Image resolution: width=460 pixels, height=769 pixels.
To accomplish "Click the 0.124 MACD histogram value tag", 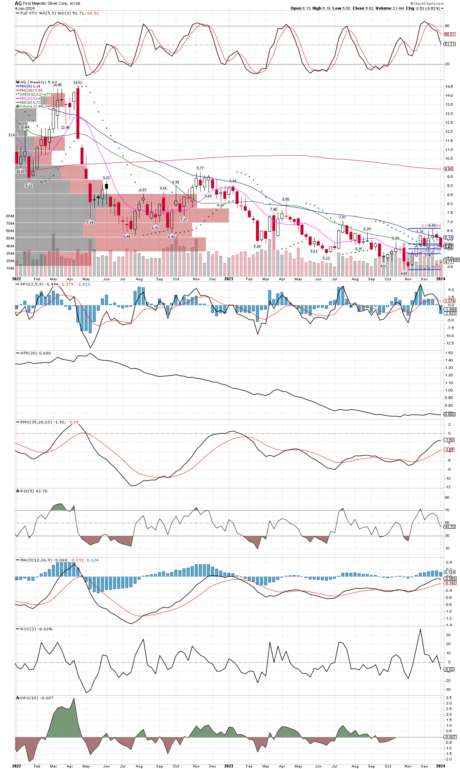I will (x=450, y=572).
